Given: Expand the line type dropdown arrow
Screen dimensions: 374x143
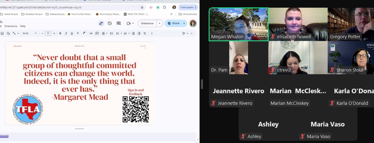Looking at the screenshot, I should [18, 33].
